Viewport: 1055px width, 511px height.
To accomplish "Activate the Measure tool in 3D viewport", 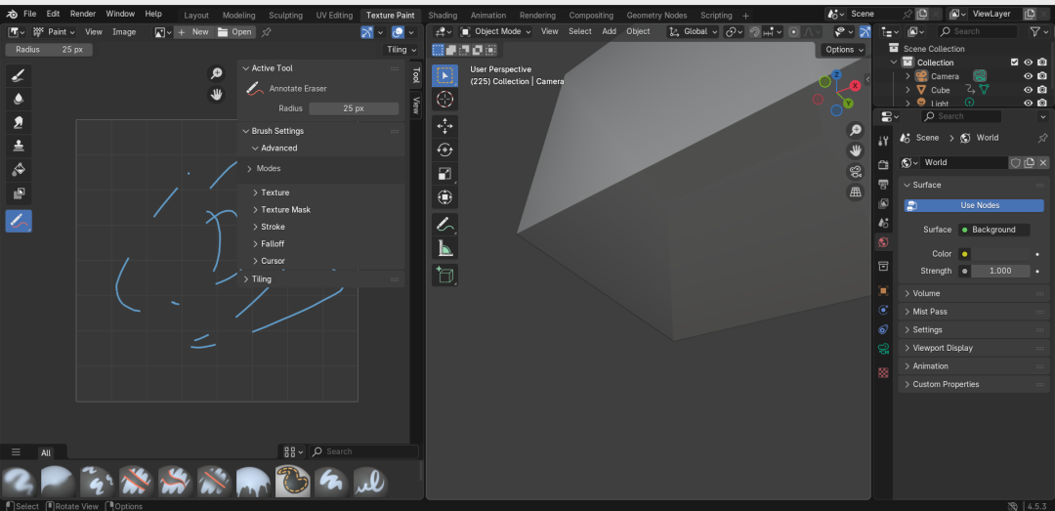I will [x=444, y=248].
